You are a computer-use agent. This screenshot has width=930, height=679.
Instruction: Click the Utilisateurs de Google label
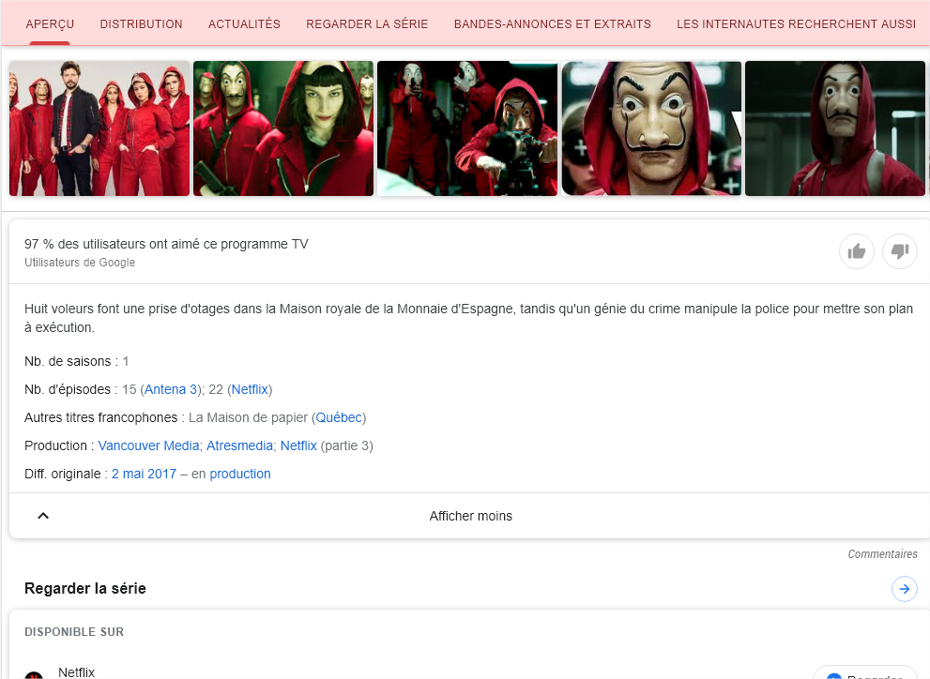click(80, 263)
